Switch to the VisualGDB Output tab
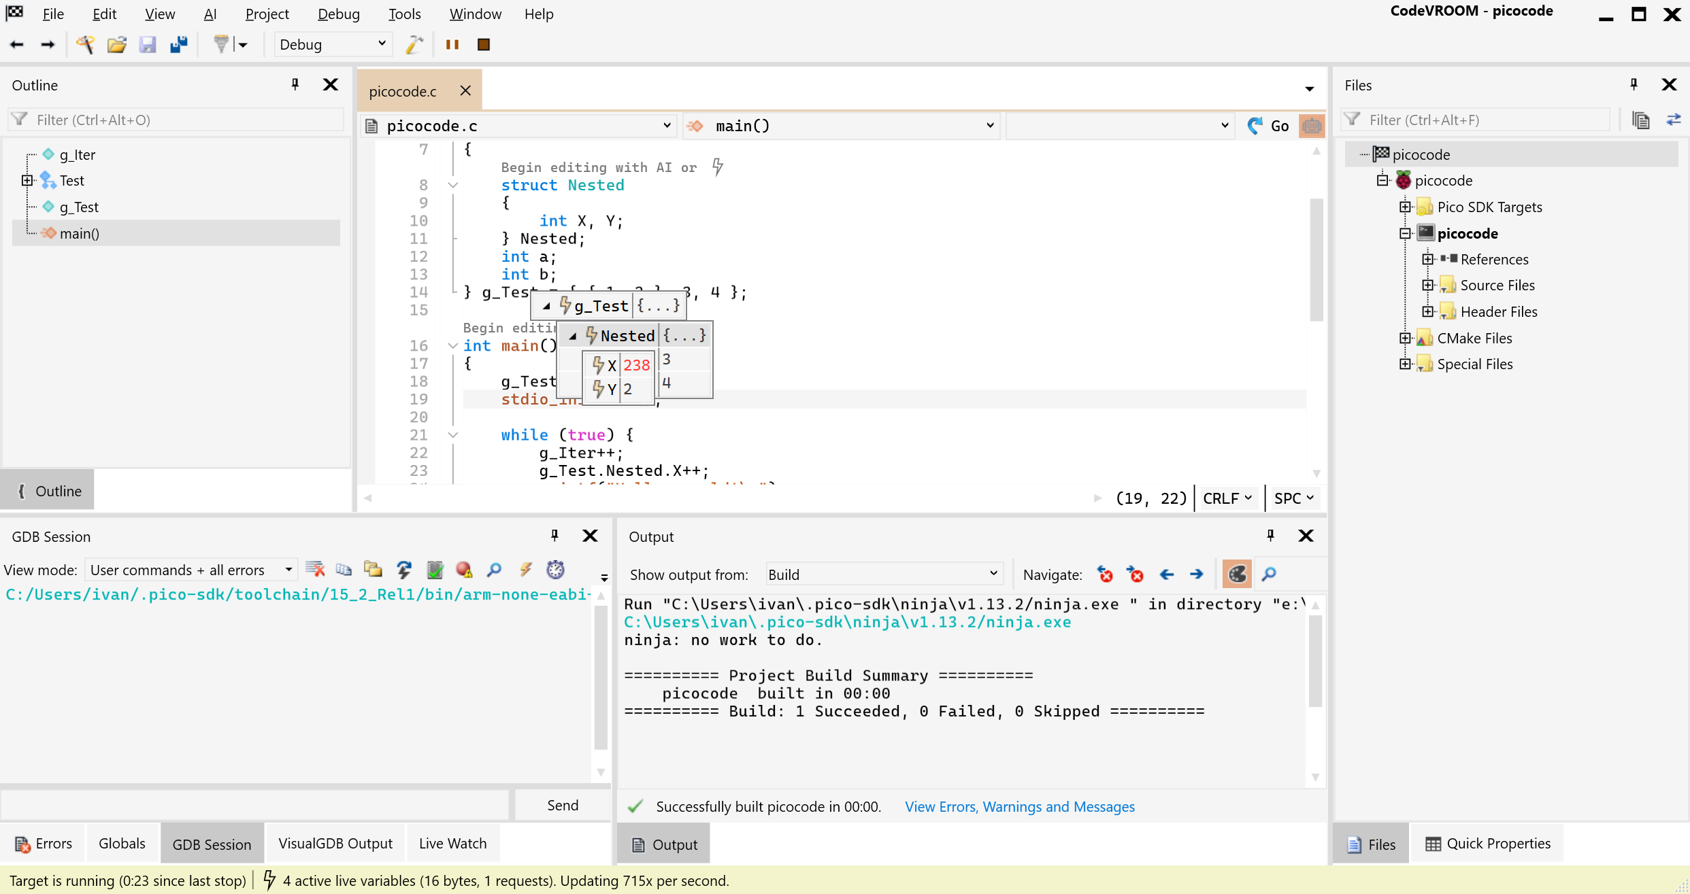 [x=335, y=844]
